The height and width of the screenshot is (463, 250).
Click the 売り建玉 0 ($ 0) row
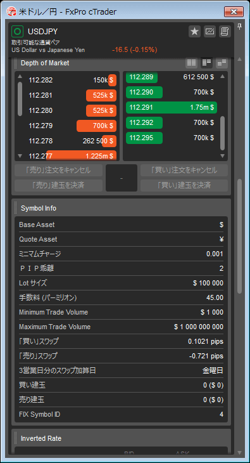point(121,400)
